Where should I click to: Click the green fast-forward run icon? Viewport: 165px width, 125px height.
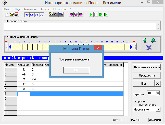pyautogui.click(x=100, y=14)
